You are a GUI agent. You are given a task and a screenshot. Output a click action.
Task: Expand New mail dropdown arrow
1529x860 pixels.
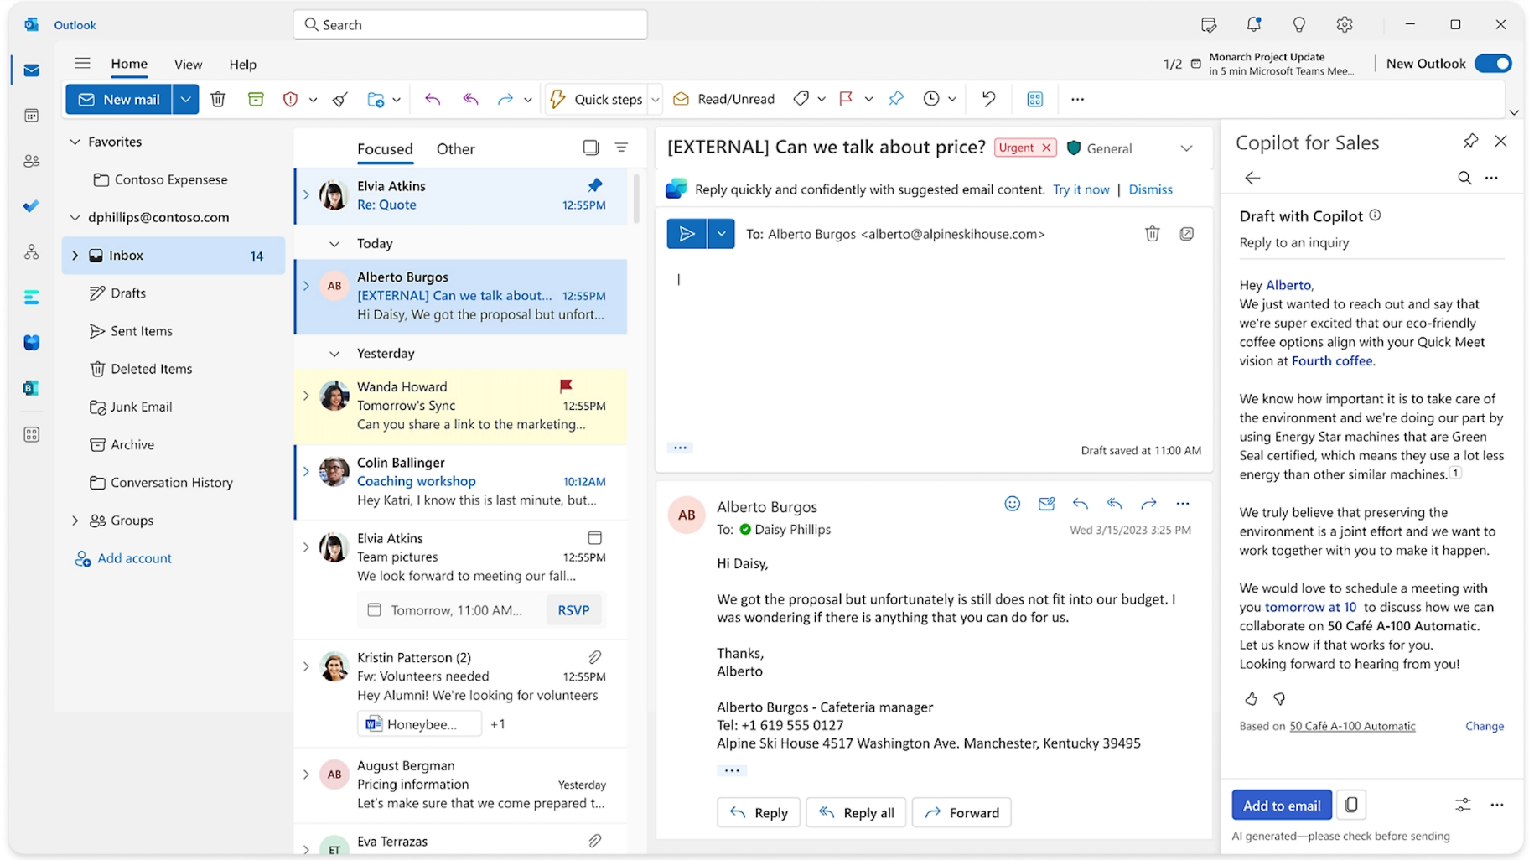click(185, 99)
